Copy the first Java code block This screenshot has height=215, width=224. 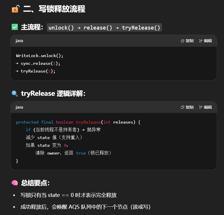[x=187, y=41]
